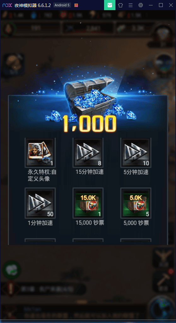
Task: Click the custom avatar privilege card icon
Action: click(x=40, y=152)
